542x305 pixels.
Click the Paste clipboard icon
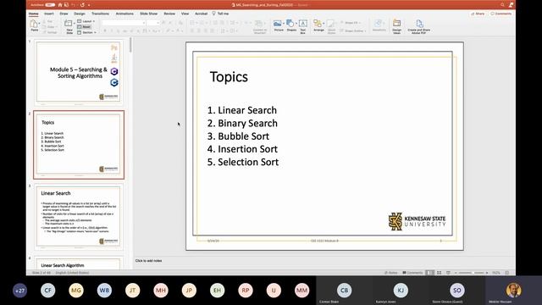pyautogui.click(x=34, y=24)
